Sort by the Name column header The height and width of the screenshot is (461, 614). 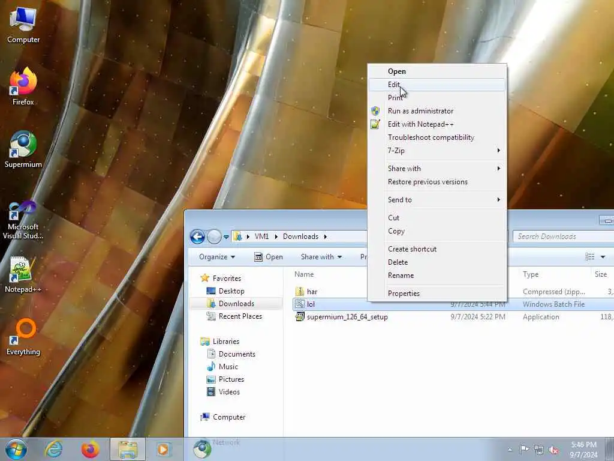coord(304,274)
